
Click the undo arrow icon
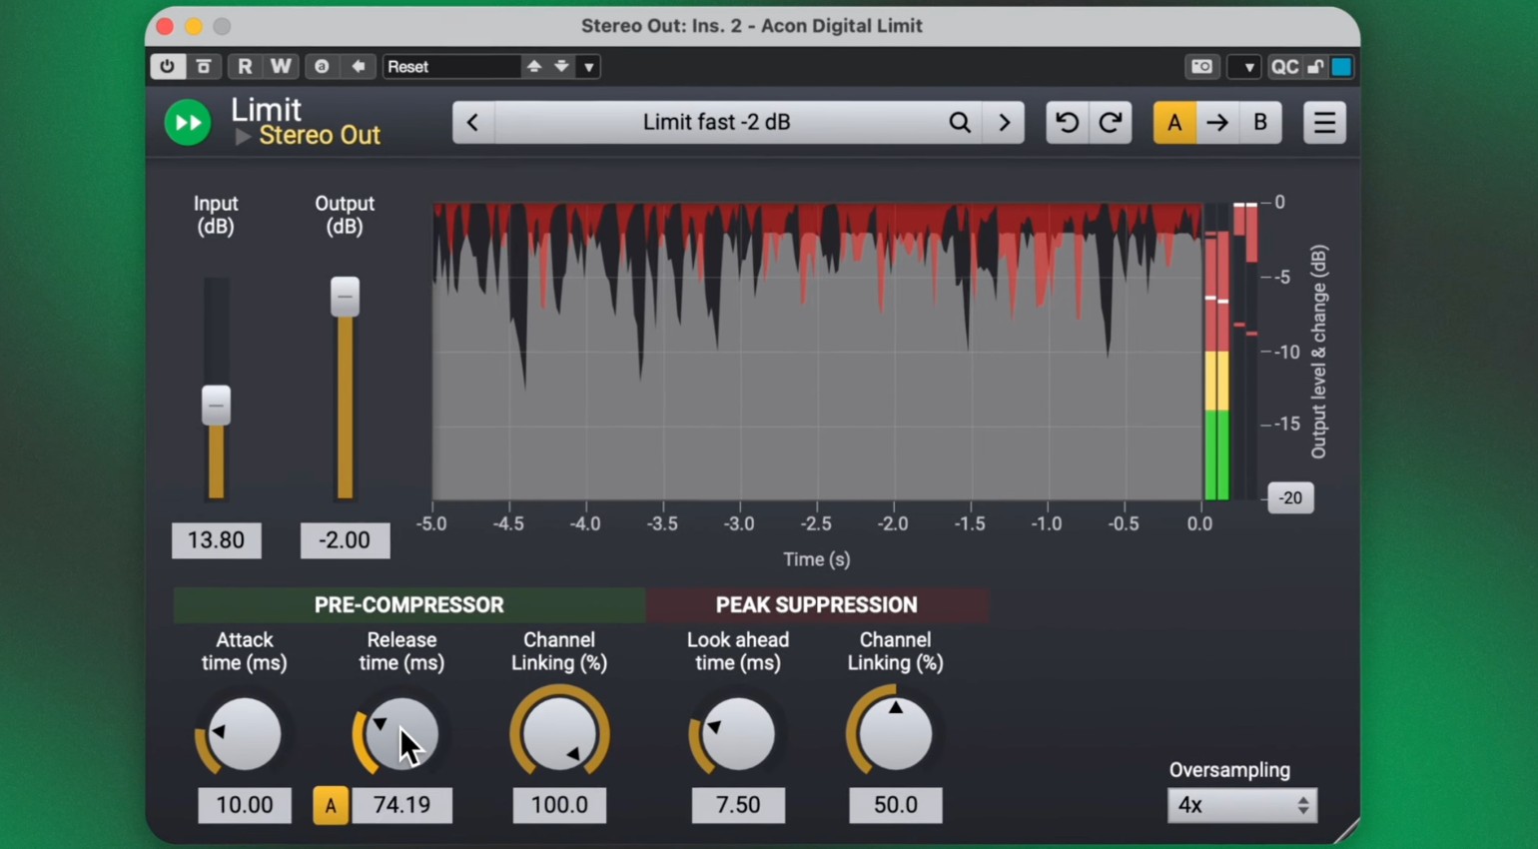(x=1067, y=123)
